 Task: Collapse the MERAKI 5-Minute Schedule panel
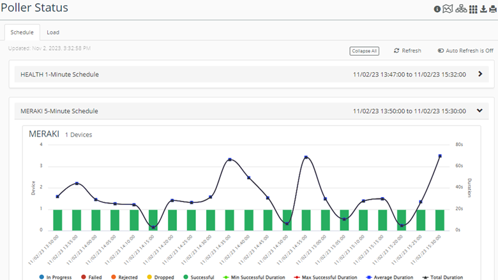click(x=479, y=110)
